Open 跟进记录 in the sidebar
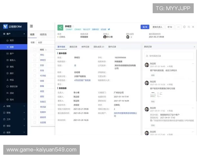This screenshot has height=158, width=197. pos(14,87)
